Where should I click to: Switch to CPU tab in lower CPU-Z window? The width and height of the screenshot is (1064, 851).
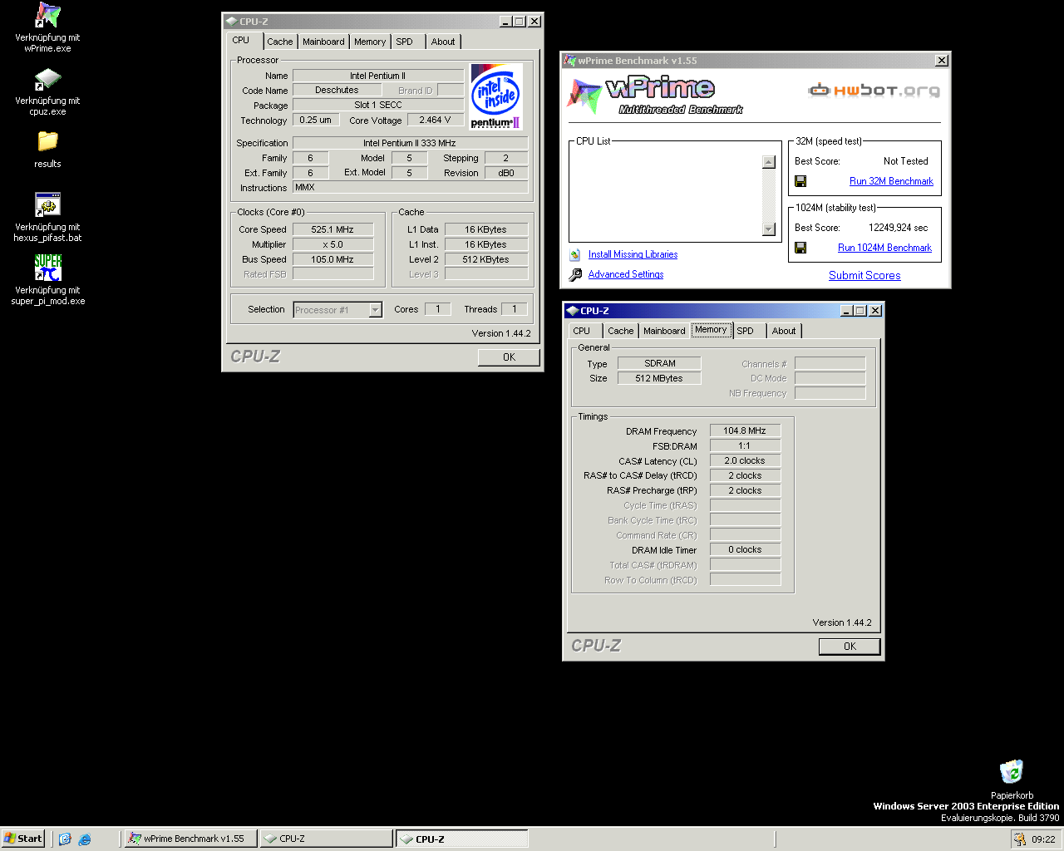pyautogui.click(x=582, y=331)
